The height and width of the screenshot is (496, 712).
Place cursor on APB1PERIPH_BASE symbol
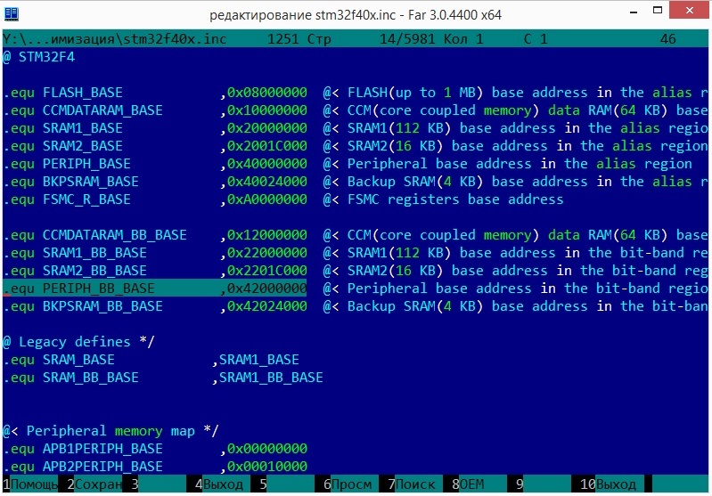click(x=102, y=448)
